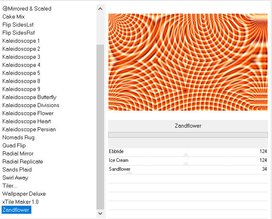The height and width of the screenshot is (219, 272).
Task: Pick the Radial Mirror filter
Action: click(x=18, y=153)
